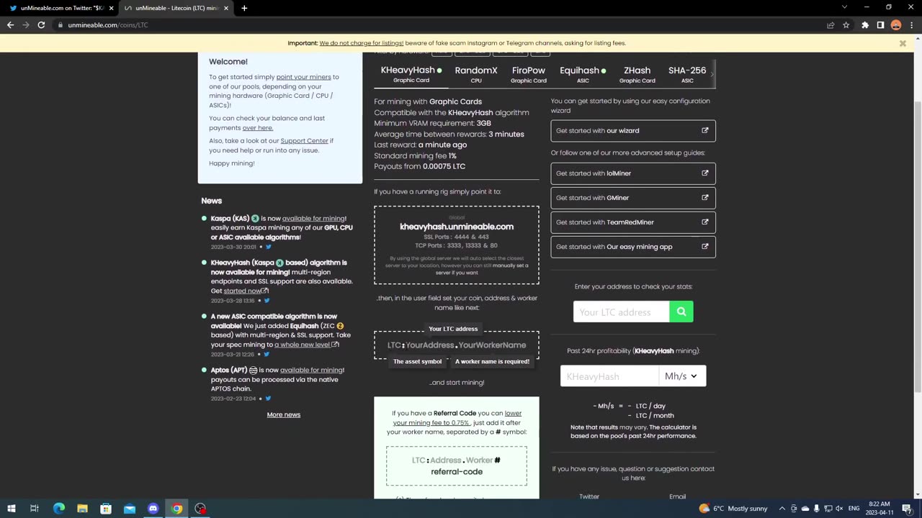Switch to the unMineable Twitter tab
Image resolution: width=922 pixels, height=518 pixels.
click(x=59, y=8)
